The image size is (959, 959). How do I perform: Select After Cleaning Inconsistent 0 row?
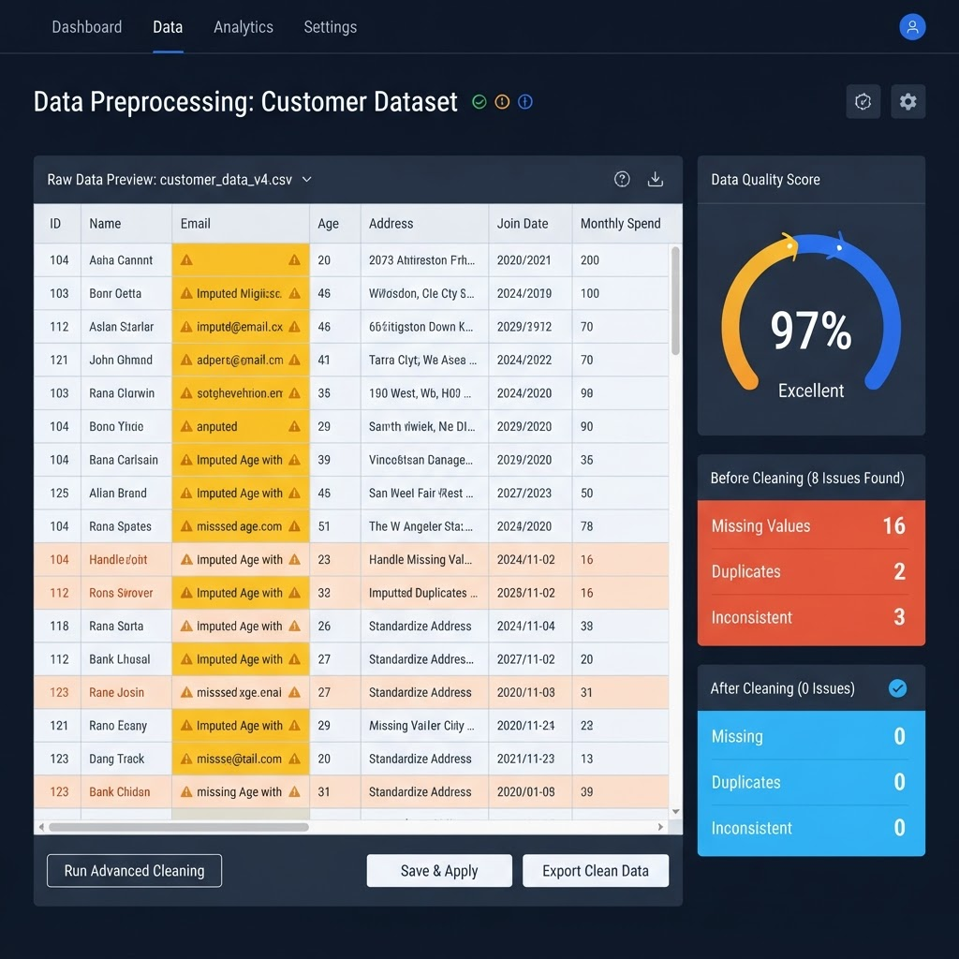click(811, 828)
